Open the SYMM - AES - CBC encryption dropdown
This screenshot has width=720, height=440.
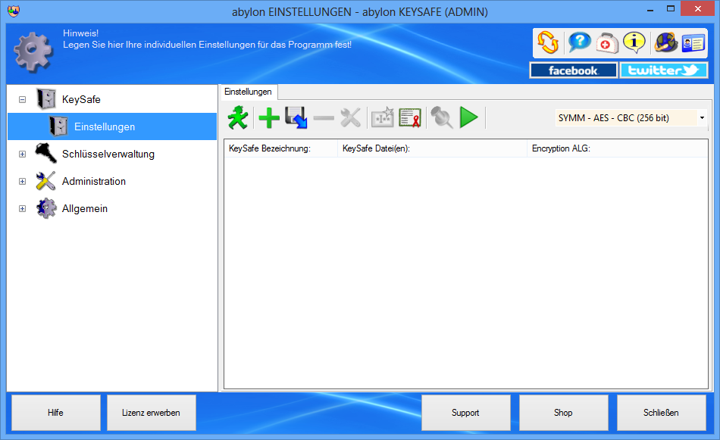pyautogui.click(x=631, y=118)
